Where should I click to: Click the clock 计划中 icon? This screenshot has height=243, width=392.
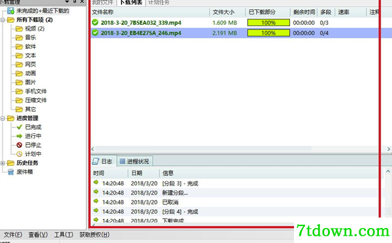[x=19, y=154]
